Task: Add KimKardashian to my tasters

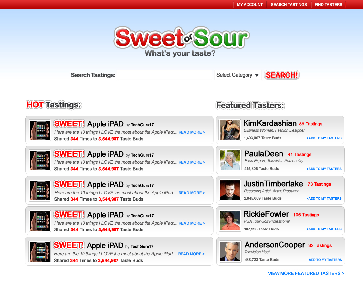Action: 324,138
